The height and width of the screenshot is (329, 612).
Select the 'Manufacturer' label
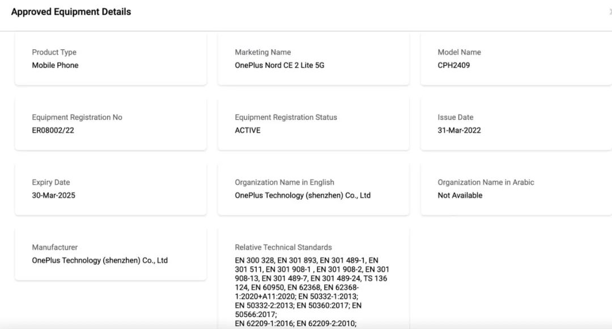click(x=54, y=247)
